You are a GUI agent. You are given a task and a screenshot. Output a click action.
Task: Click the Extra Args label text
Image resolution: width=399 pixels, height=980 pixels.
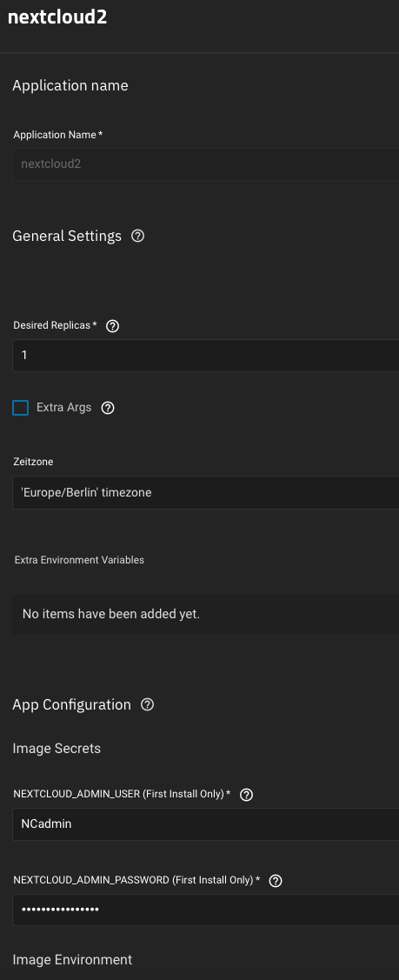[x=63, y=408]
